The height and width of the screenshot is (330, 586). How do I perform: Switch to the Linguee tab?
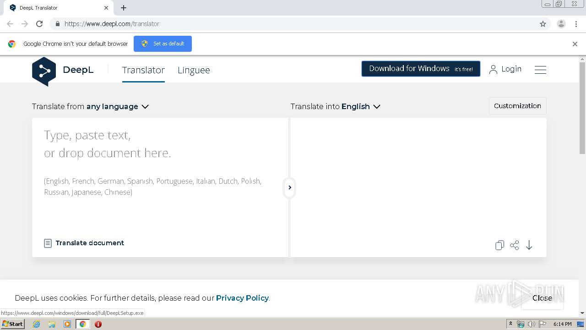pos(194,70)
